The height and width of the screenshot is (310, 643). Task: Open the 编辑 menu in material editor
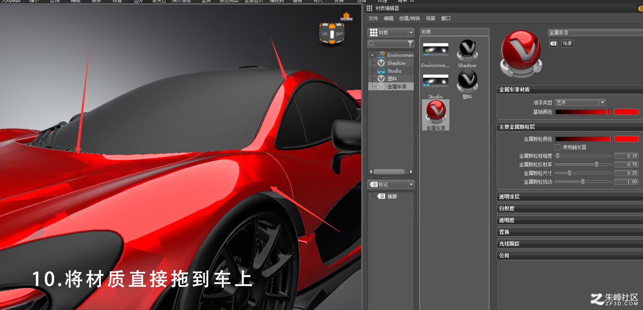(389, 18)
